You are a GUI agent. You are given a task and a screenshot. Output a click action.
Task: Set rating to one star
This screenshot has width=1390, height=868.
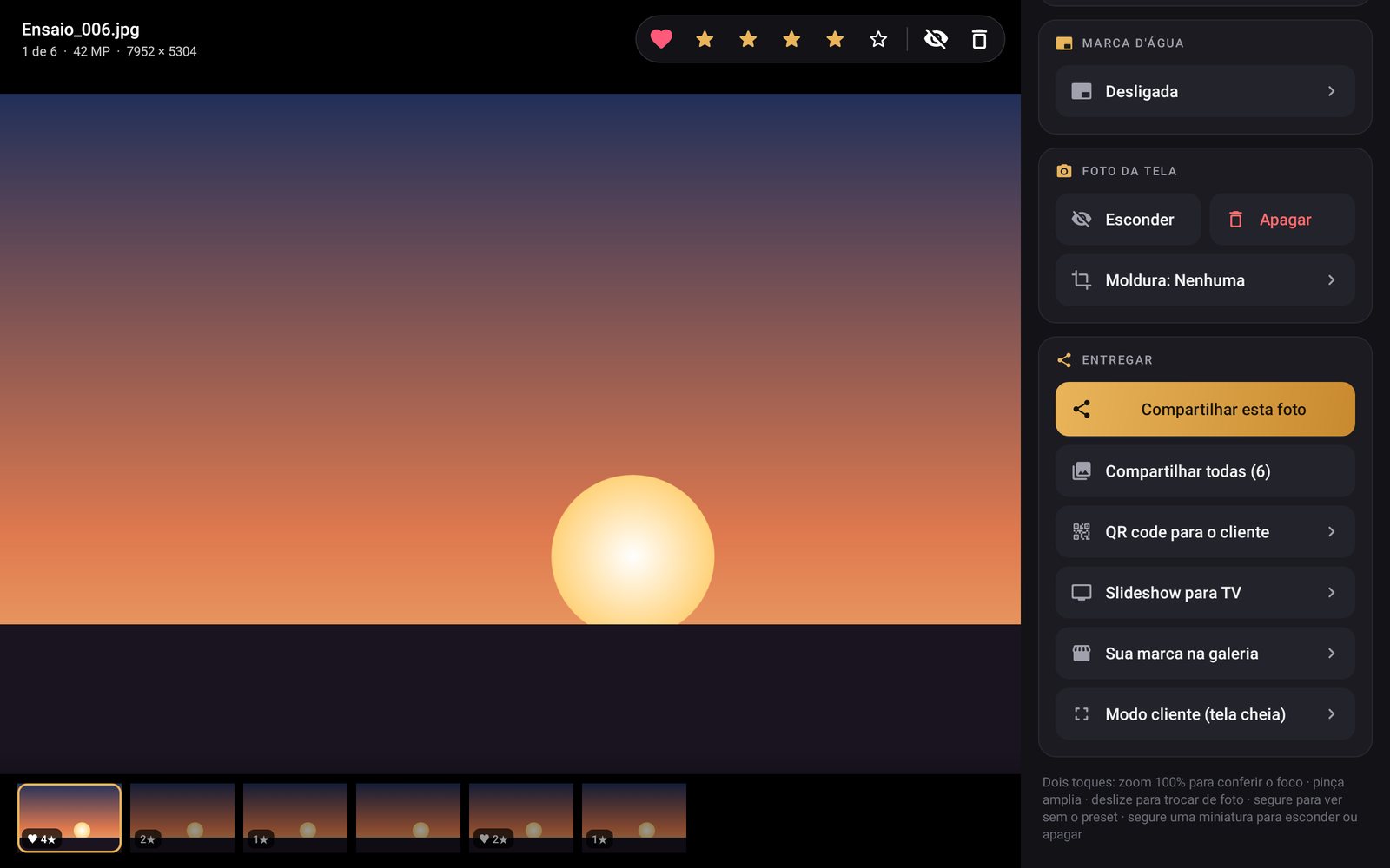coord(705,39)
